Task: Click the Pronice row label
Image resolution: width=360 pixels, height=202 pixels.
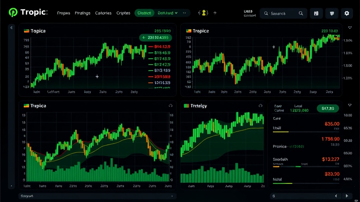Action: click(x=279, y=146)
